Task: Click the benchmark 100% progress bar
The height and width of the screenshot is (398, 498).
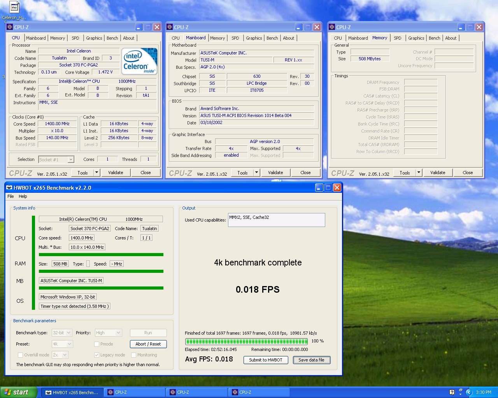Action: (x=247, y=342)
